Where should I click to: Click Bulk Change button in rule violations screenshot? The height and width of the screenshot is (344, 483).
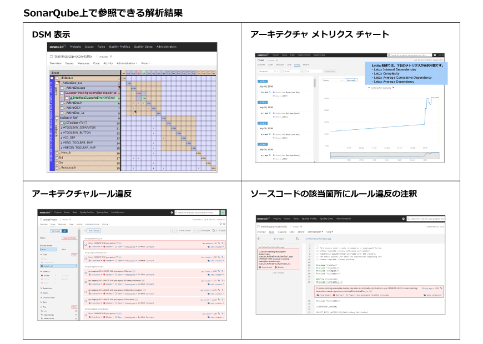coord(94,230)
